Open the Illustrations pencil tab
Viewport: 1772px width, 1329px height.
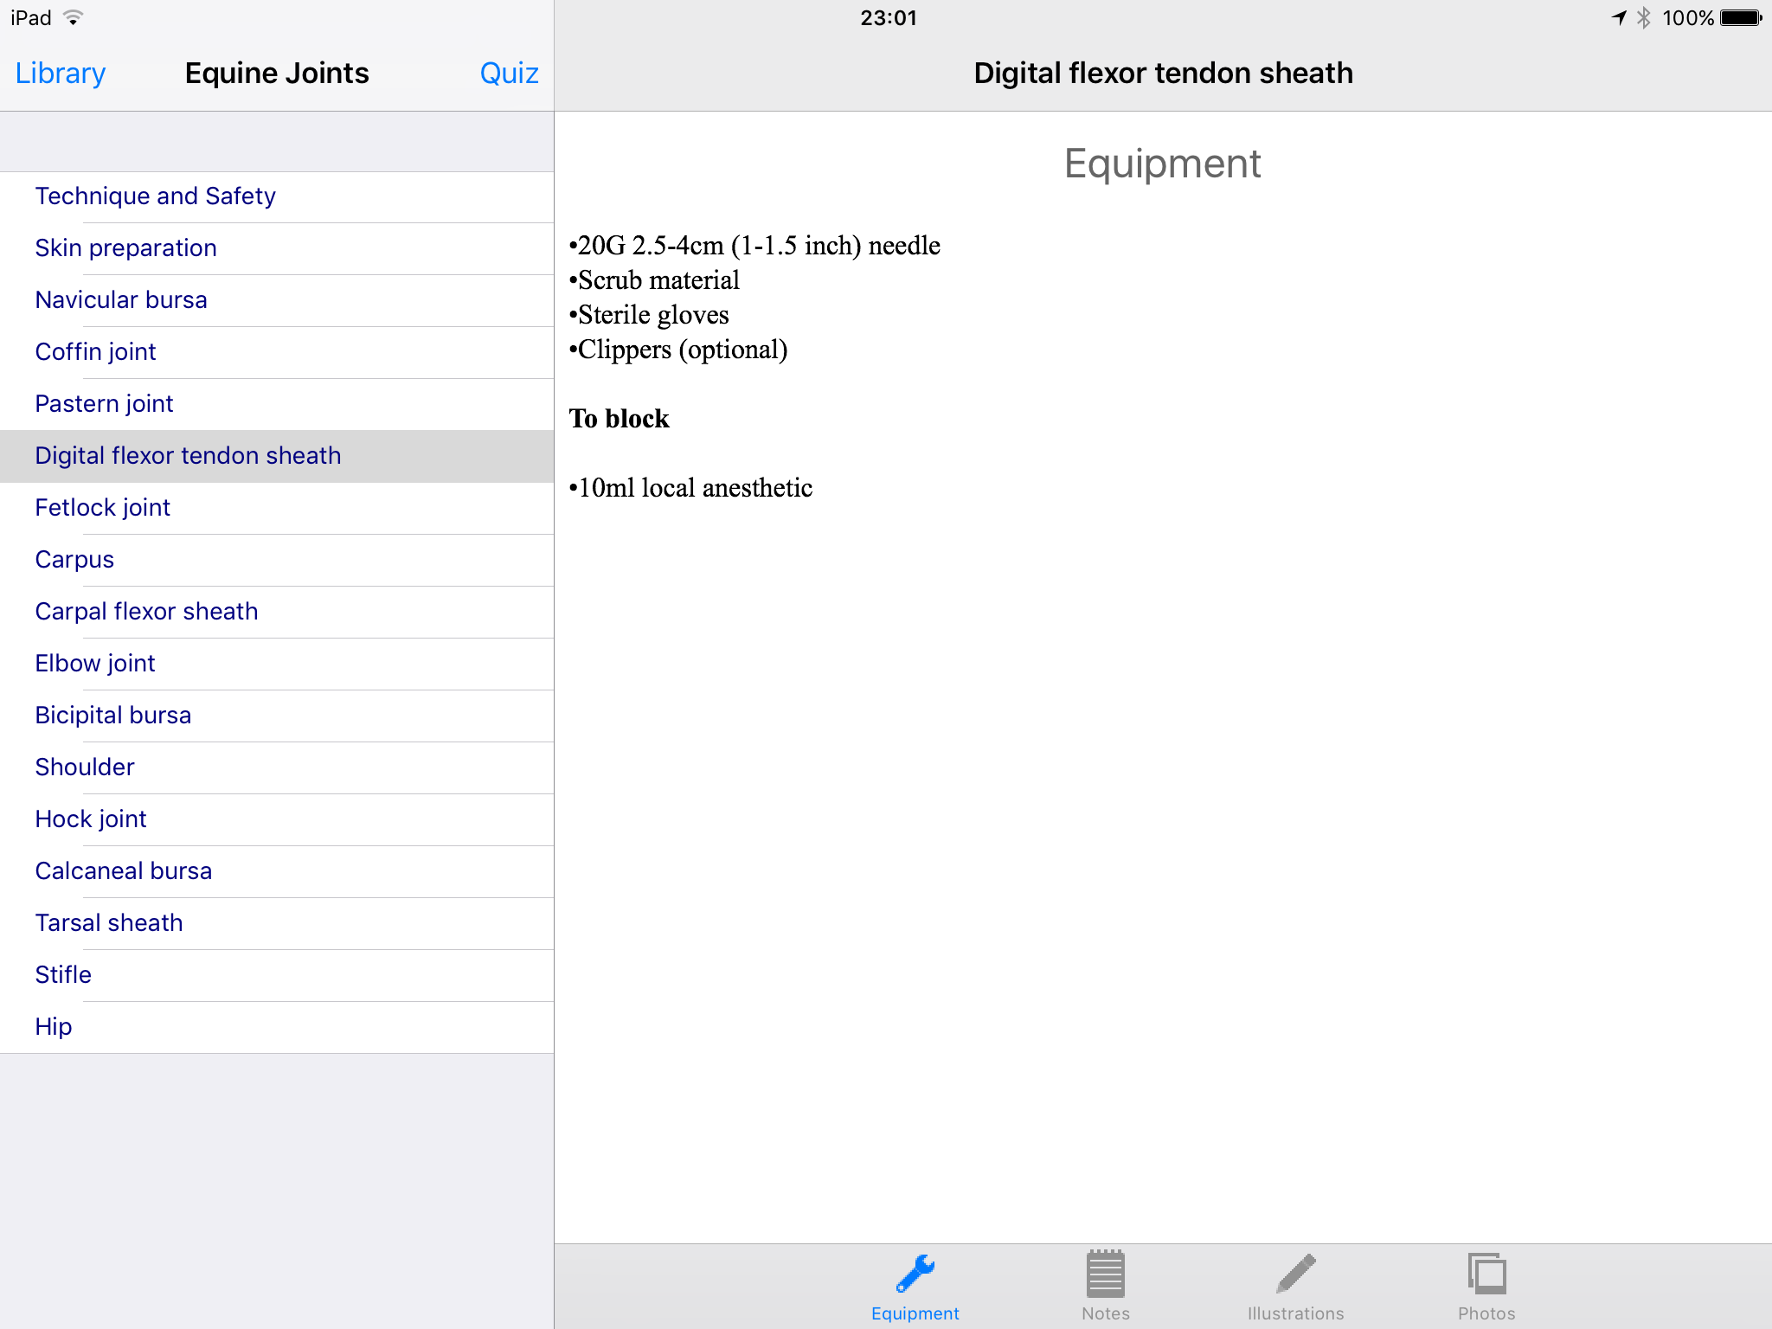[x=1295, y=1287]
